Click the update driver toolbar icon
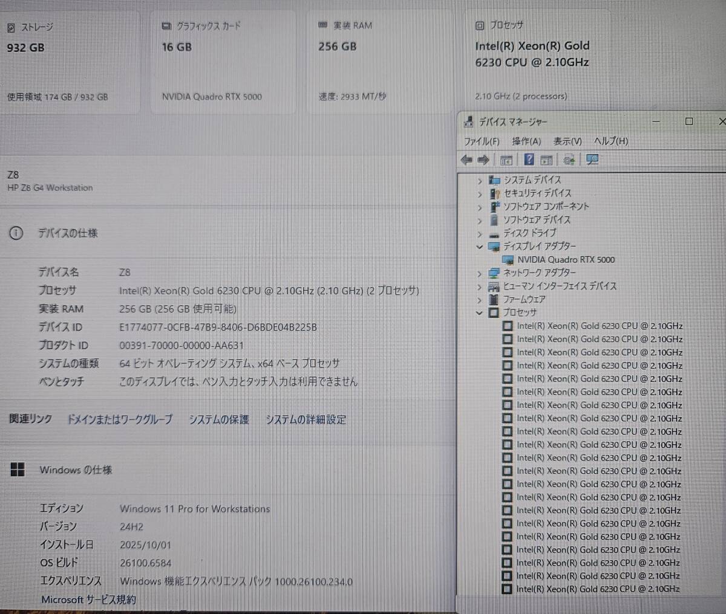Screen dimensions: 726x614 pyautogui.click(x=569, y=160)
